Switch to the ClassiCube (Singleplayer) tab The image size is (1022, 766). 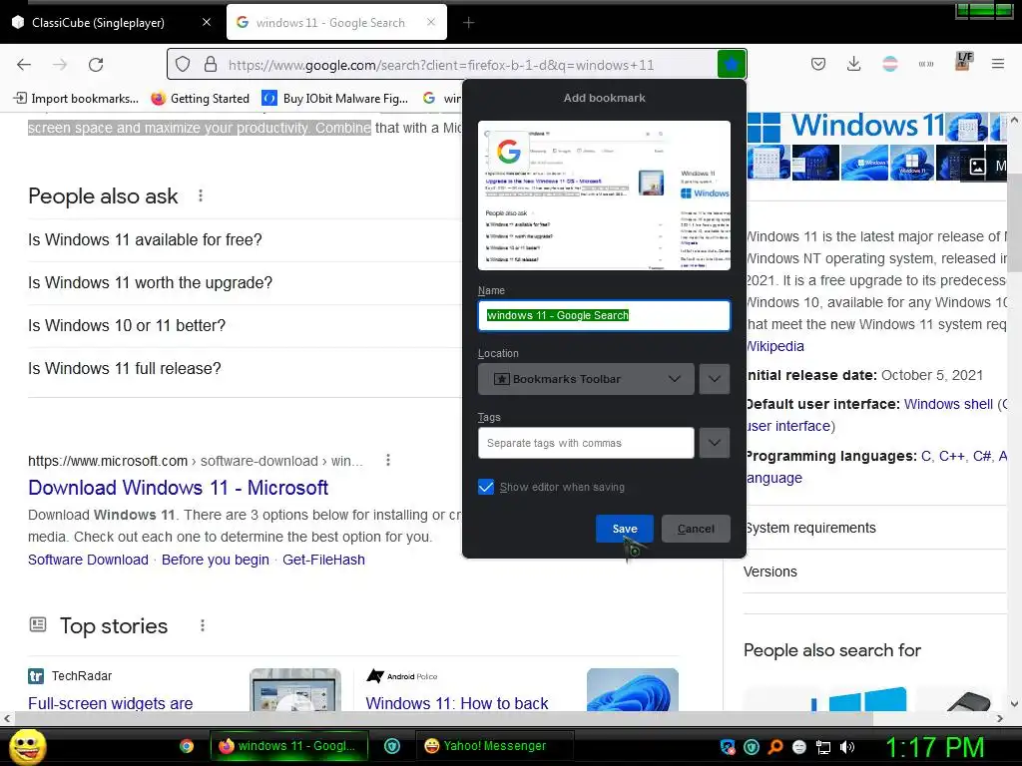[98, 23]
